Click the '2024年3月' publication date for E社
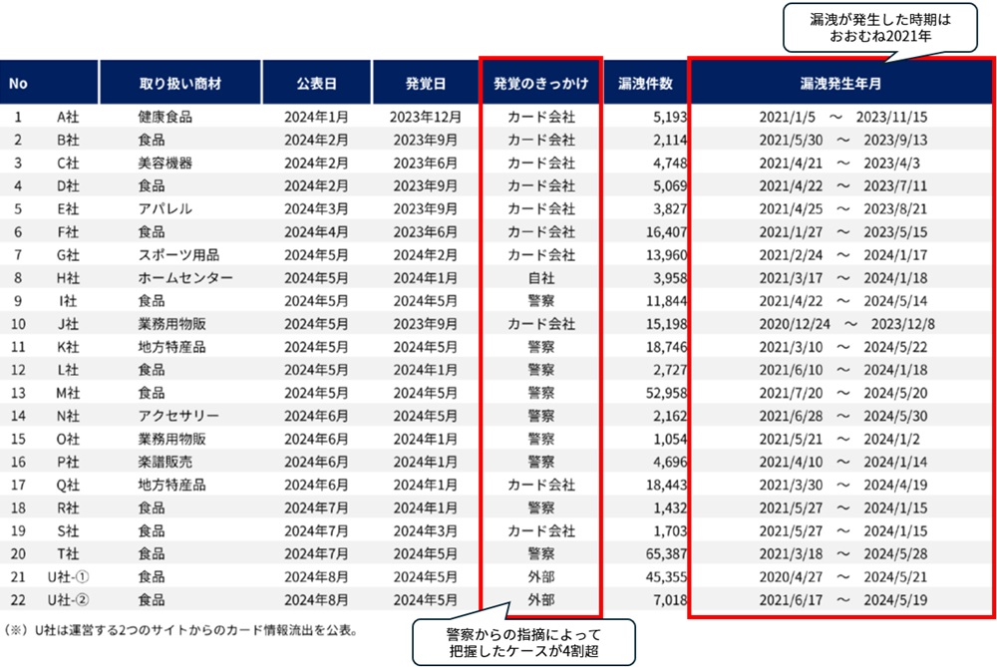The width and height of the screenshot is (997, 667). pos(316,208)
